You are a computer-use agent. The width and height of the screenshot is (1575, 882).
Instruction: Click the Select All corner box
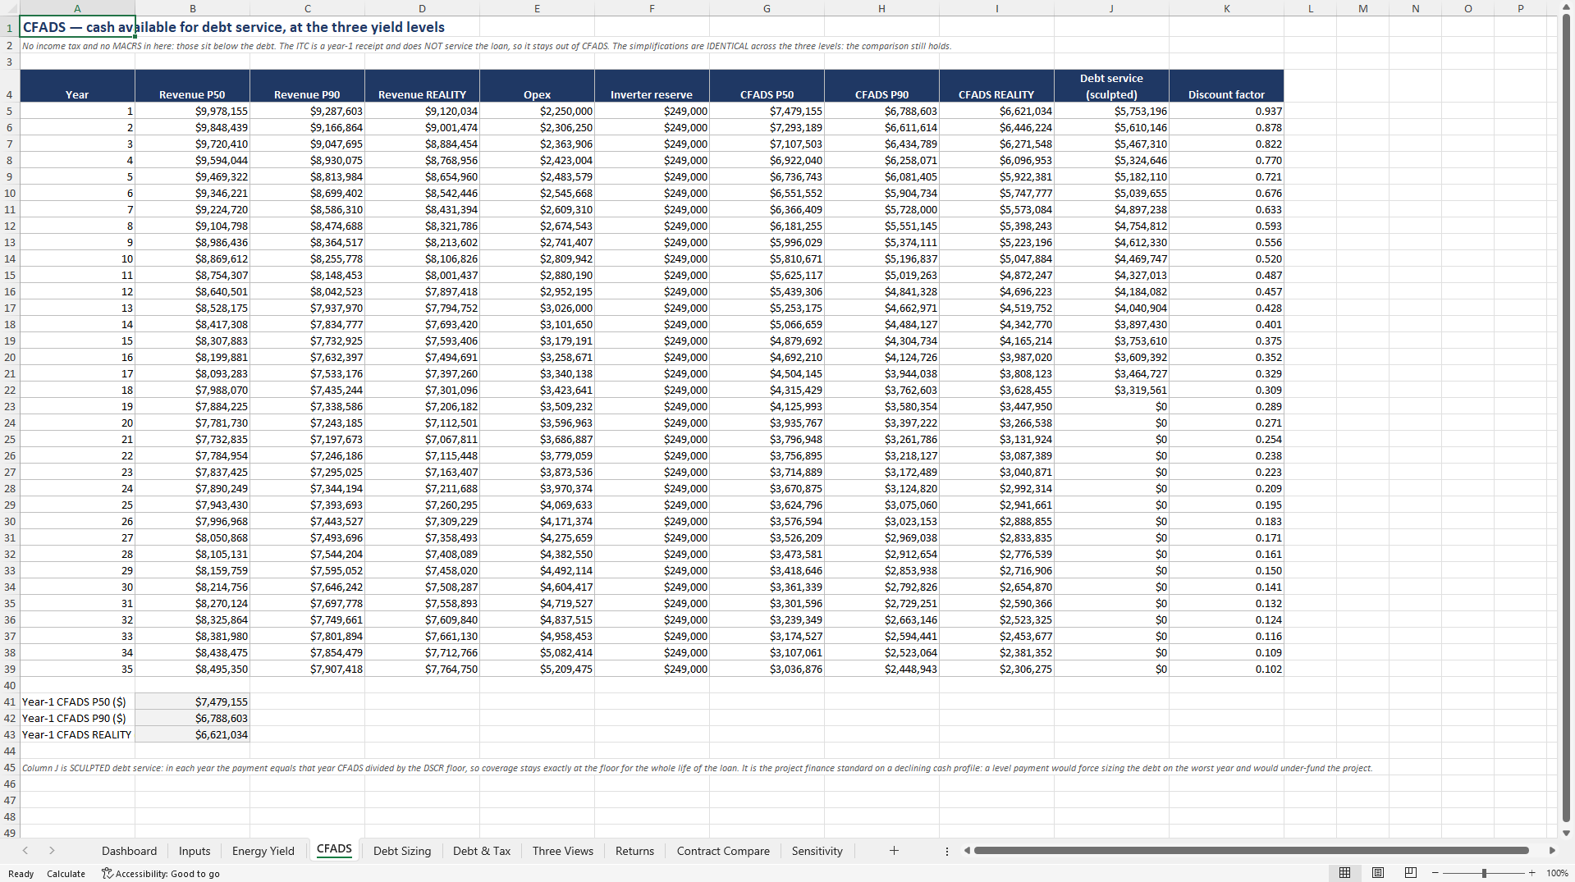9,8
